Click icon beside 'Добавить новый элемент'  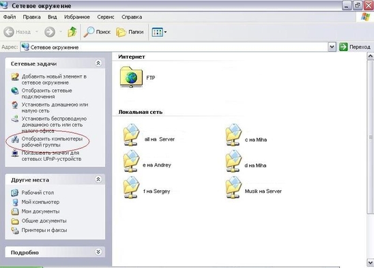15,77
